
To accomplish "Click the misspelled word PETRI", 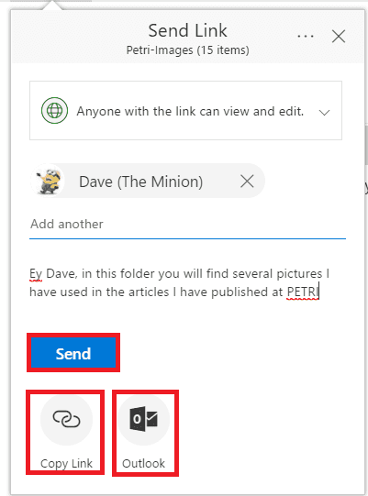I will pos(303,292).
